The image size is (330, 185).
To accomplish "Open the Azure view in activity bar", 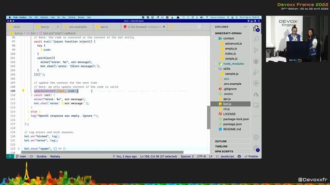I will pyautogui.click(x=256, y=95).
